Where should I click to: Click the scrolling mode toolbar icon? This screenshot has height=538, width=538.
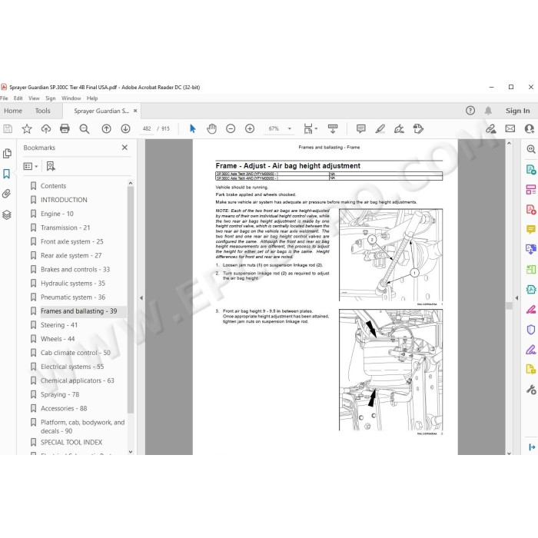pyautogui.click(x=333, y=128)
